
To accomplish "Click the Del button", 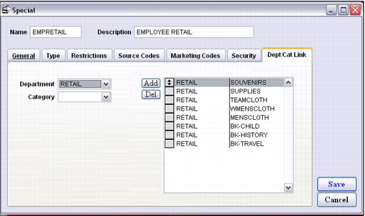I will tap(151, 95).
